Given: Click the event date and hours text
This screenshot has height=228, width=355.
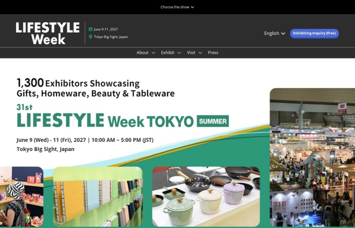Looking at the screenshot, I should pos(85,140).
